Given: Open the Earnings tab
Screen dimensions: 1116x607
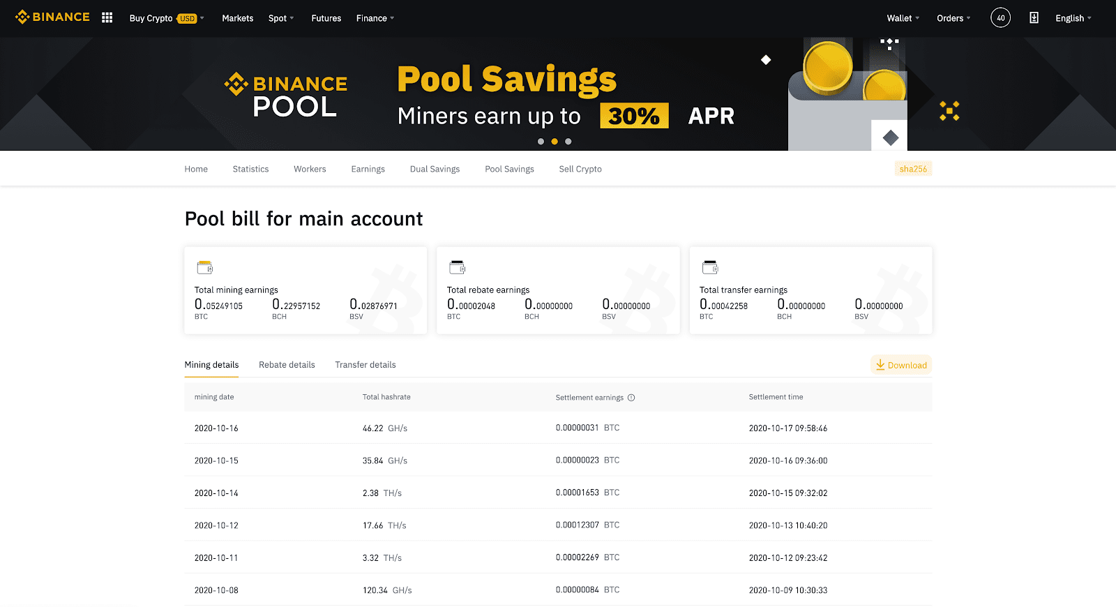Looking at the screenshot, I should point(368,169).
